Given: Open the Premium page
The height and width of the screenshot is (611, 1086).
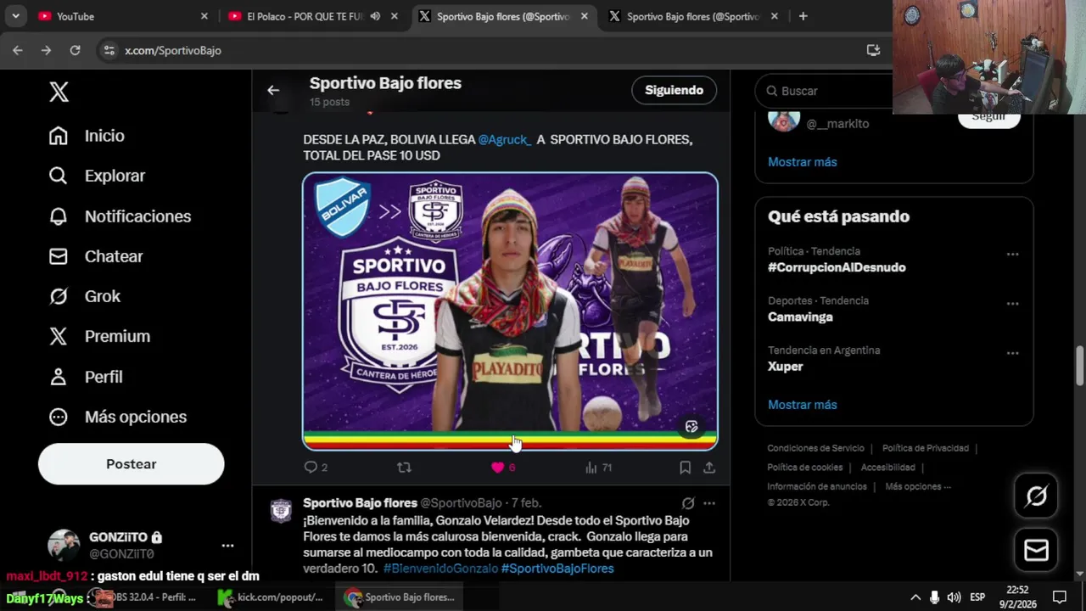Looking at the screenshot, I should (x=99, y=336).
